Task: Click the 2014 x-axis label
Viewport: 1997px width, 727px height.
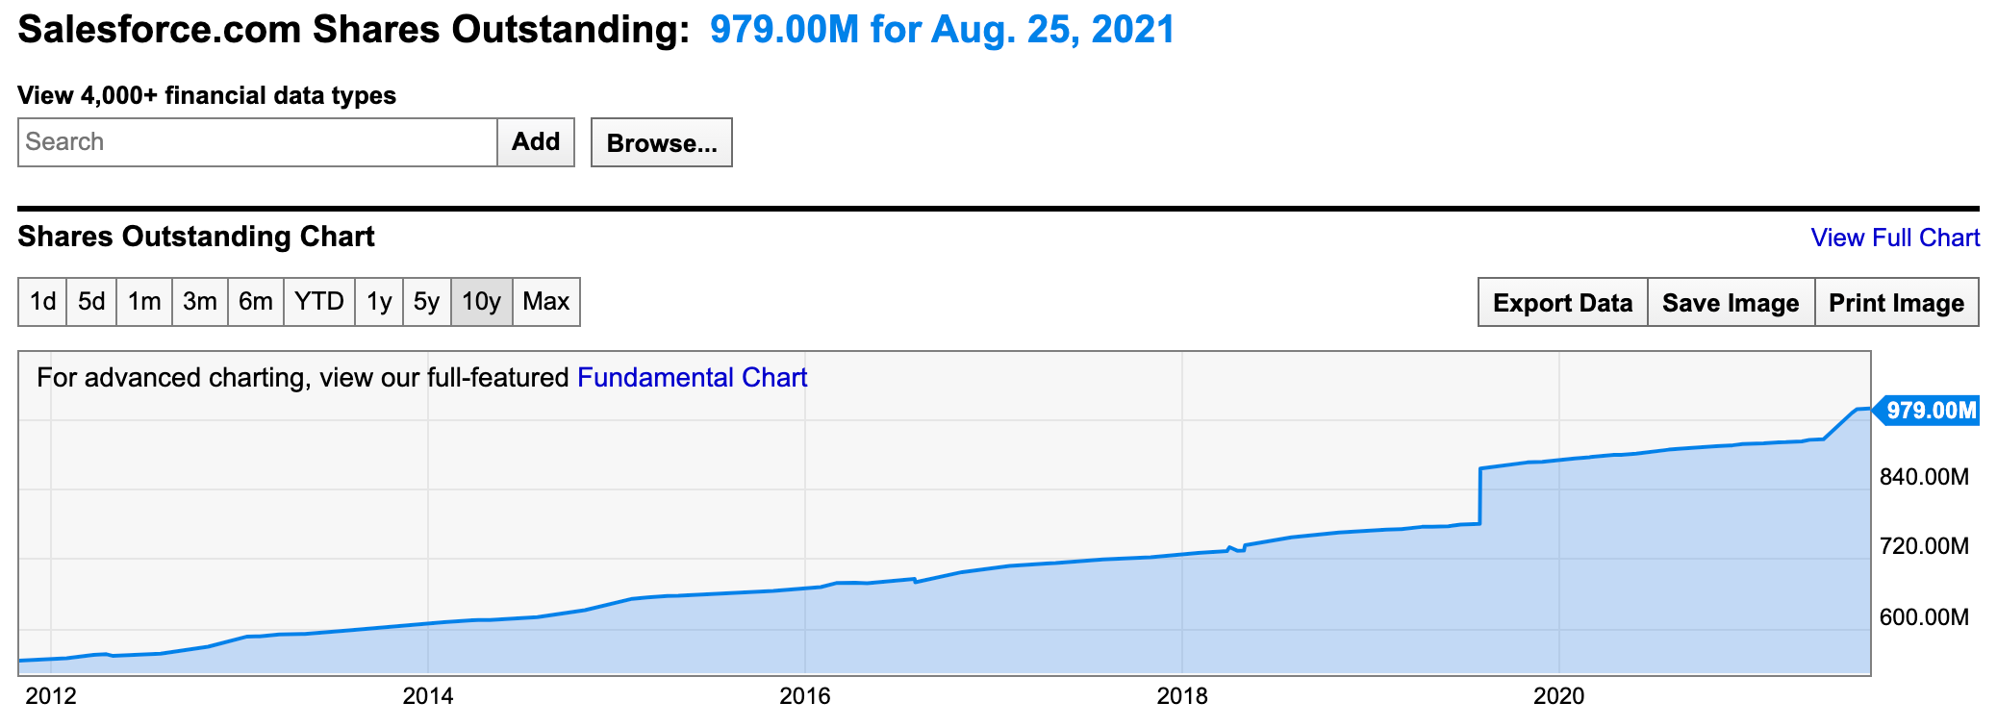Action: click(x=428, y=696)
